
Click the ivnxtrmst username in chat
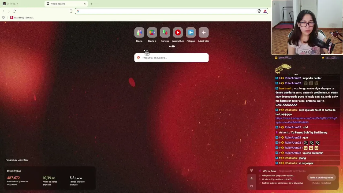tap(285, 88)
